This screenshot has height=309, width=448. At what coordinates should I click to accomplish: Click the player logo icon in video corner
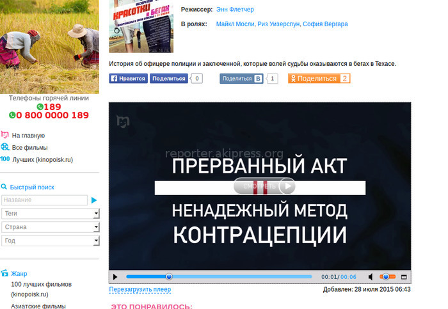[x=123, y=121]
